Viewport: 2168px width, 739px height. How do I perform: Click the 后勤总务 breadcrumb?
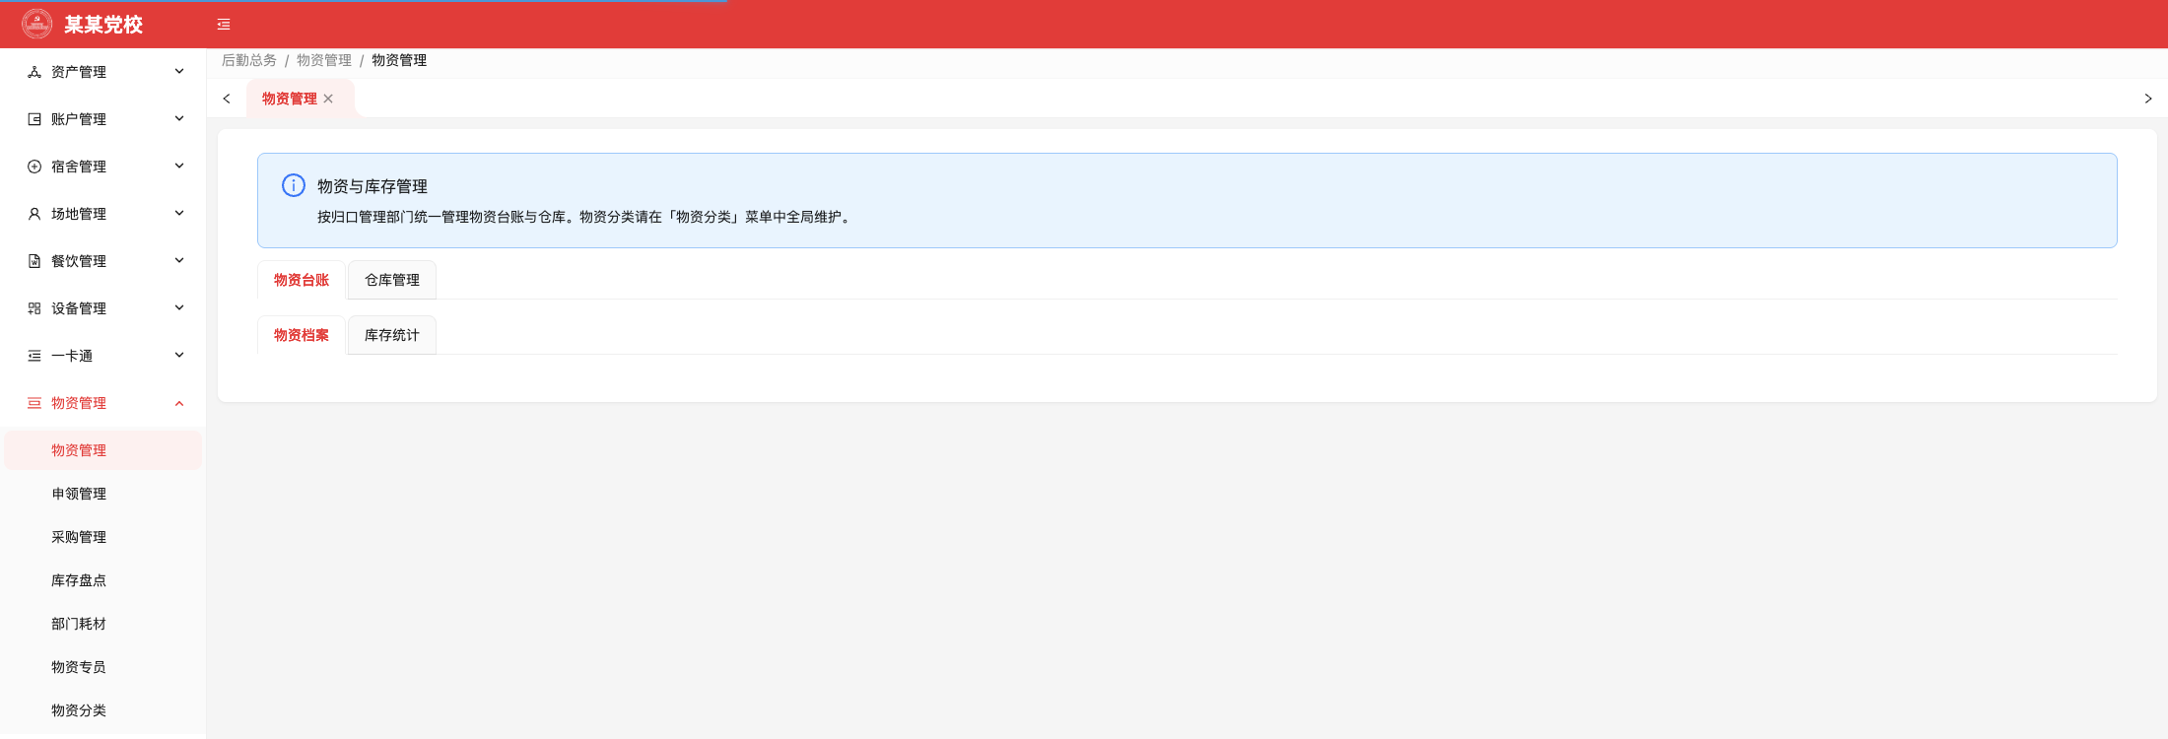[x=249, y=60]
